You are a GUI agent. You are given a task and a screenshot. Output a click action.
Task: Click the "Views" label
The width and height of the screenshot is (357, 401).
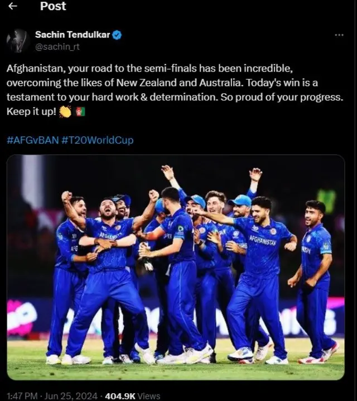tap(149, 395)
